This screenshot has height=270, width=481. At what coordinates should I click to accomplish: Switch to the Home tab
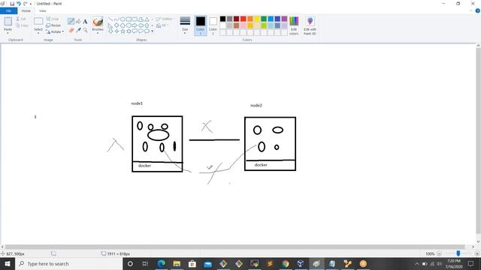point(26,10)
